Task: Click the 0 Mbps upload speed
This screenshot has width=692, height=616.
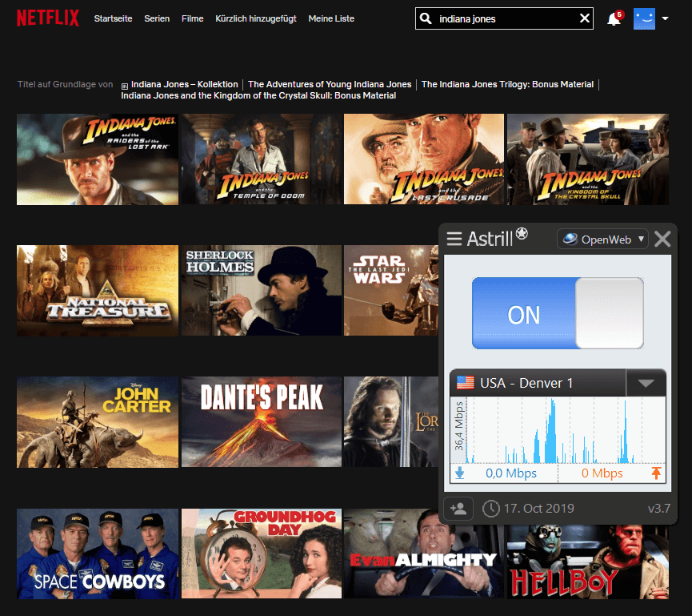Action: 602,473
